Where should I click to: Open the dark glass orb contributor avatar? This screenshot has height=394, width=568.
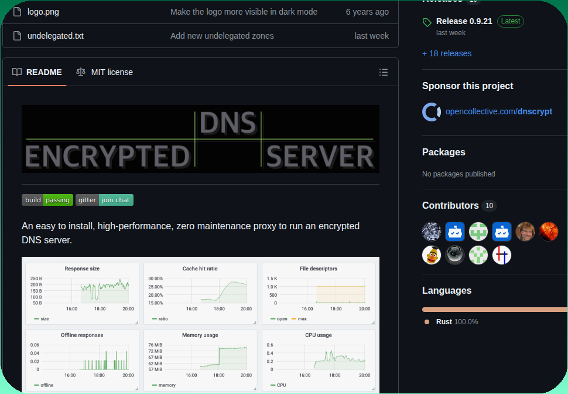[x=455, y=255]
